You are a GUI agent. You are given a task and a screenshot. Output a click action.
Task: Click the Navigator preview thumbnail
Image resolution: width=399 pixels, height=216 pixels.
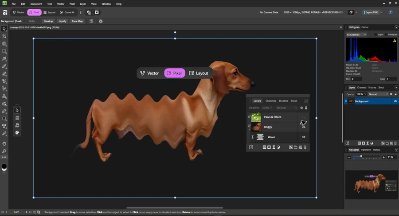(371, 183)
